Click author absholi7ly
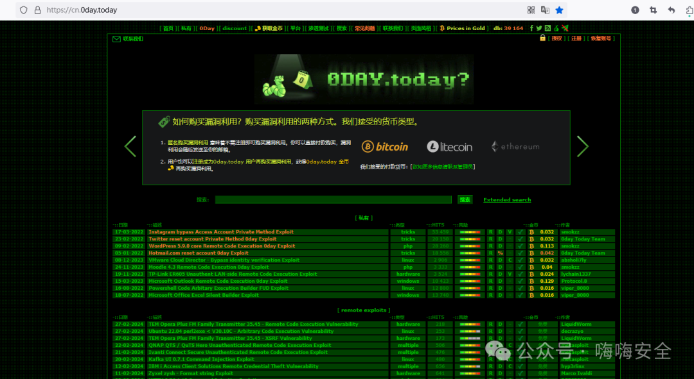The height and width of the screenshot is (379, 694). click(574, 260)
